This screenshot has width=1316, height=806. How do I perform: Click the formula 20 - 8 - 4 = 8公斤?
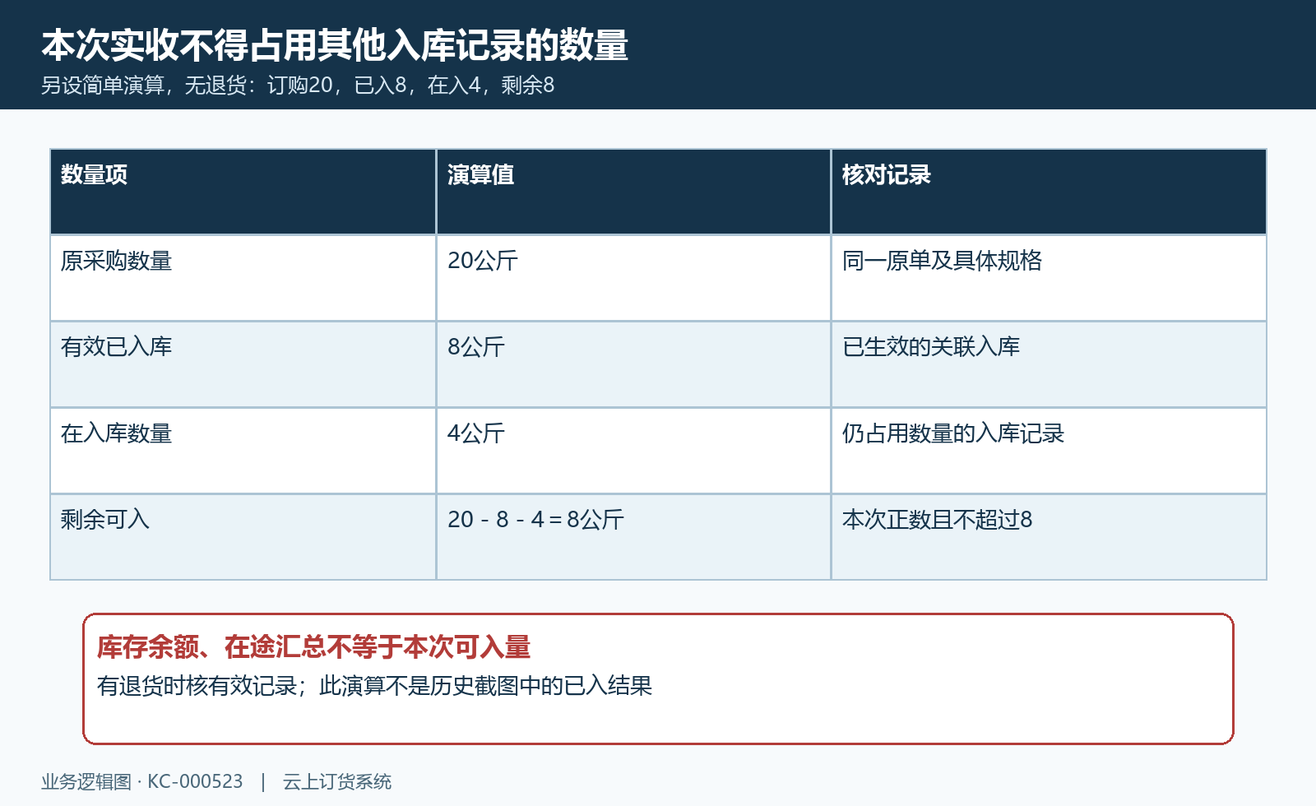coord(535,520)
